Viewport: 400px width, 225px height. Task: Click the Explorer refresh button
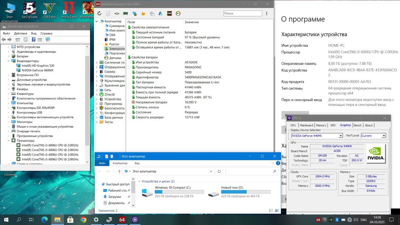tap(219, 171)
